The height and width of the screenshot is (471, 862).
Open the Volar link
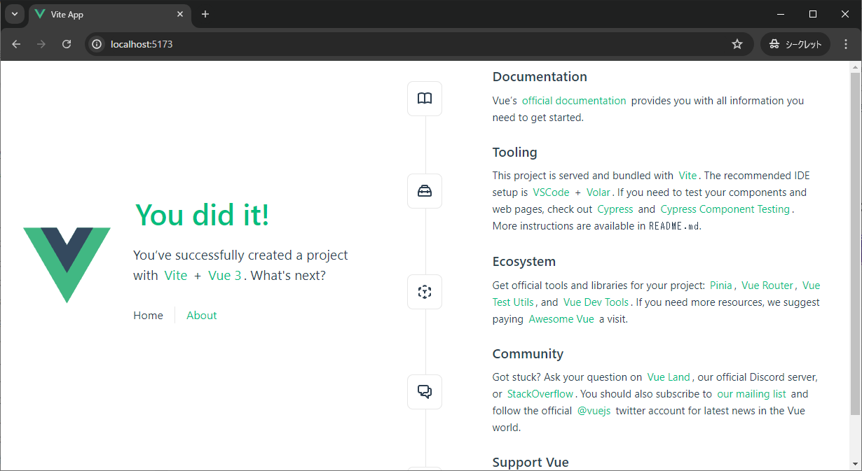599,192
